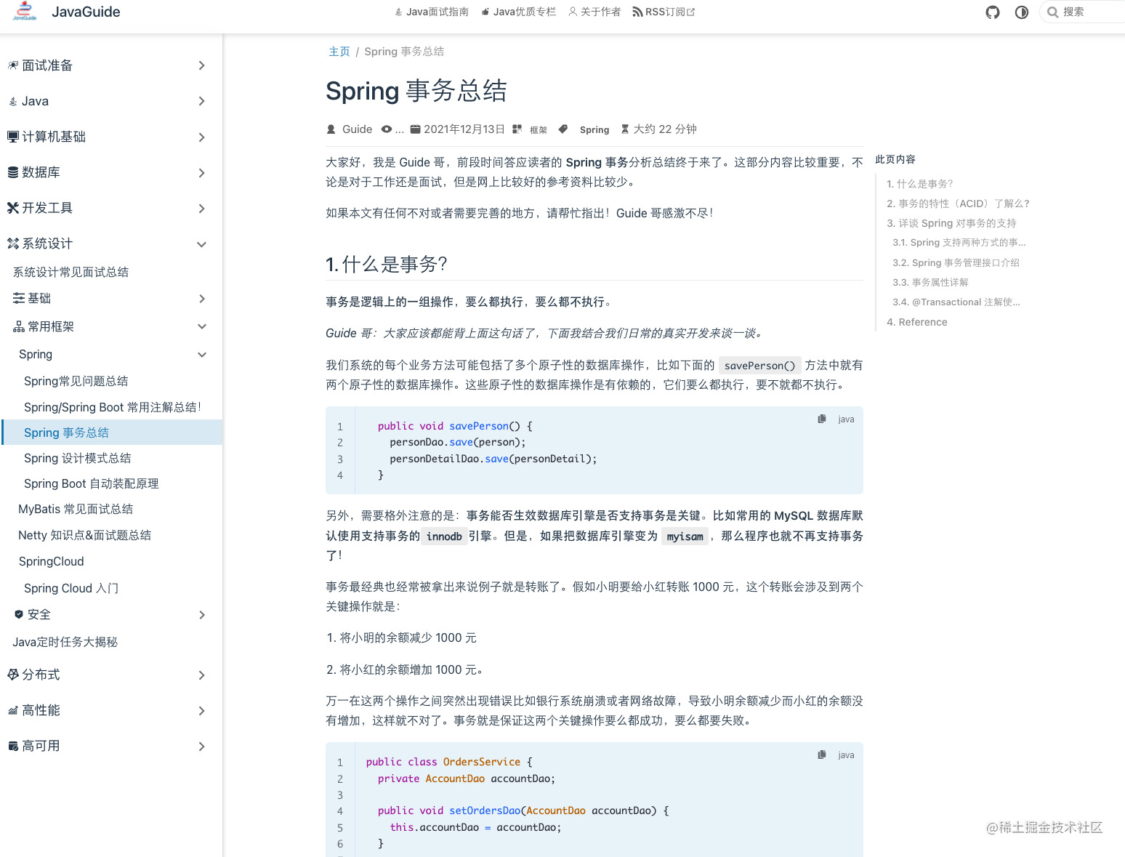The width and height of the screenshot is (1125, 857).
Task: Jump to 3.3. 事务属性详解 section
Action: click(930, 282)
